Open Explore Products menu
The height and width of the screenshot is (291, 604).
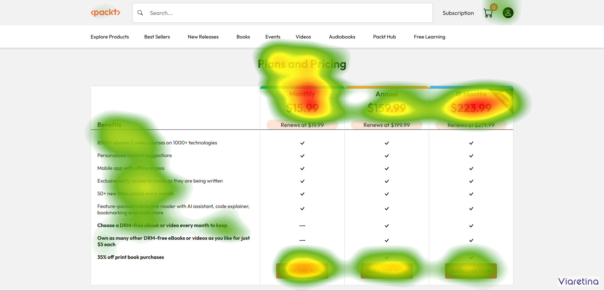pyautogui.click(x=110, y=37)
